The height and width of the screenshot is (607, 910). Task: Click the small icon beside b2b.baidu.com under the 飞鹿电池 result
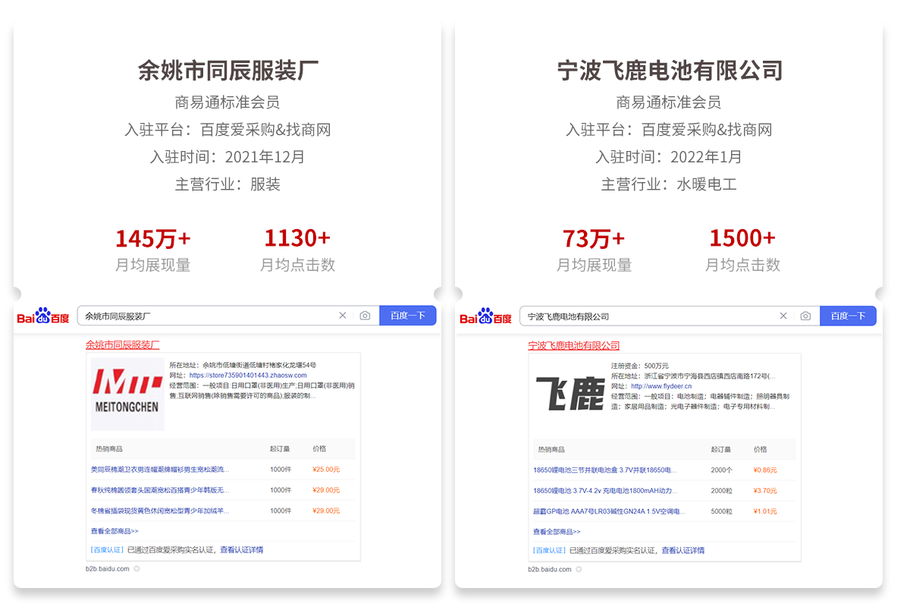click(x=579, y=568)
